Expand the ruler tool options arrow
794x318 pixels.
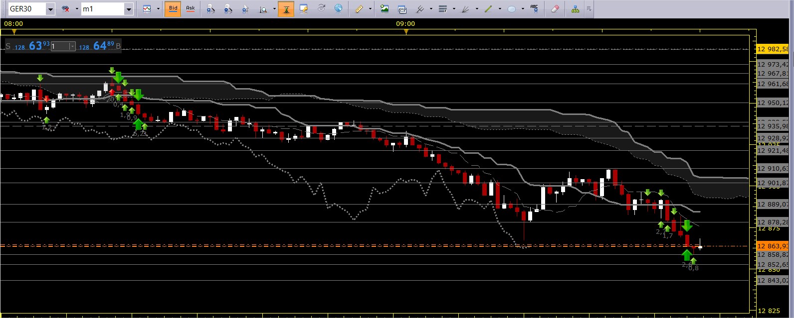click(370, 9)
